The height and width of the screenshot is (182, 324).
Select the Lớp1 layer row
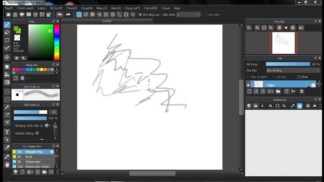pyautogui.click(x=283, y=84)
